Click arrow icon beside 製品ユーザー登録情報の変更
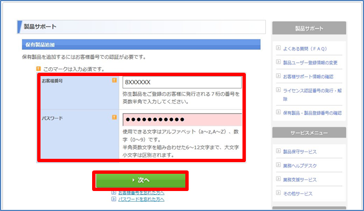This screenshot has height=211, width=364. click(279, 62)
